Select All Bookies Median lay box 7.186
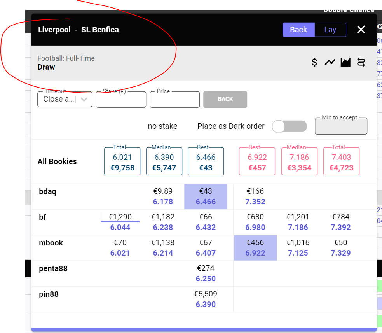The image size is (382, 333). tap(299, 161)
